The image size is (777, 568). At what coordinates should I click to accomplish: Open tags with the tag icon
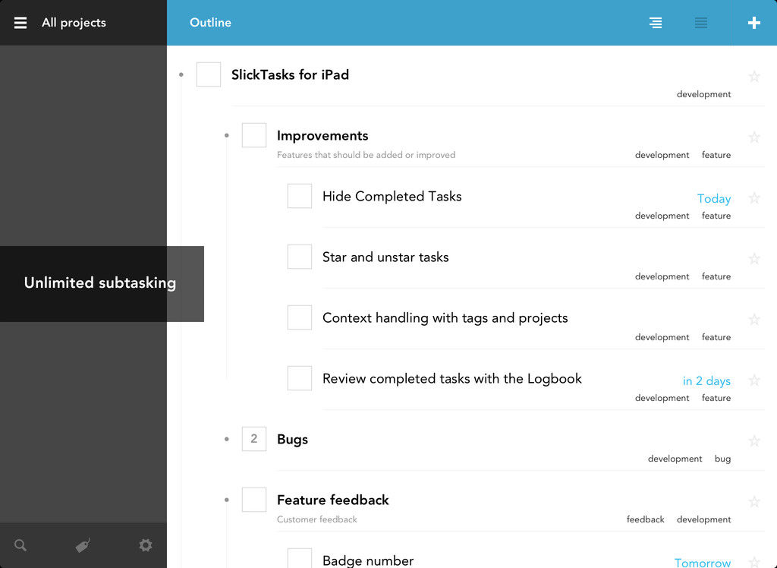(x=83, y=545)
